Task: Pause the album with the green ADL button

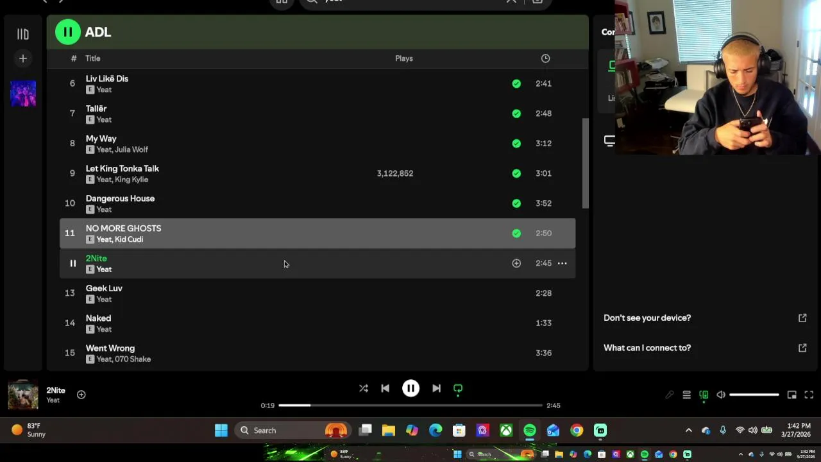Action: [x=67, y=32]
